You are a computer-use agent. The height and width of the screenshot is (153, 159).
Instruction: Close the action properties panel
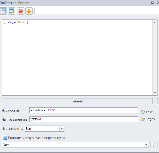coord(158,3)
